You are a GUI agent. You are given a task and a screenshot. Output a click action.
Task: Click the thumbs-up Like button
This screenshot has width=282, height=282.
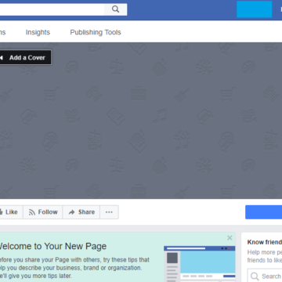coord(11,212)
